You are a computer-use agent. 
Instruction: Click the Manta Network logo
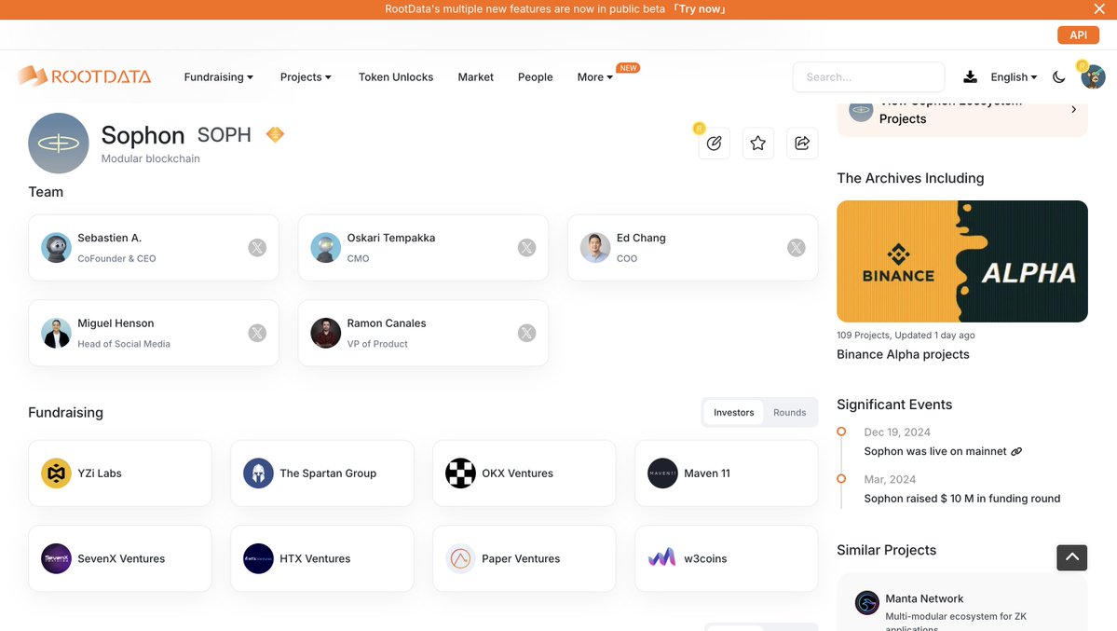[867, 602]
